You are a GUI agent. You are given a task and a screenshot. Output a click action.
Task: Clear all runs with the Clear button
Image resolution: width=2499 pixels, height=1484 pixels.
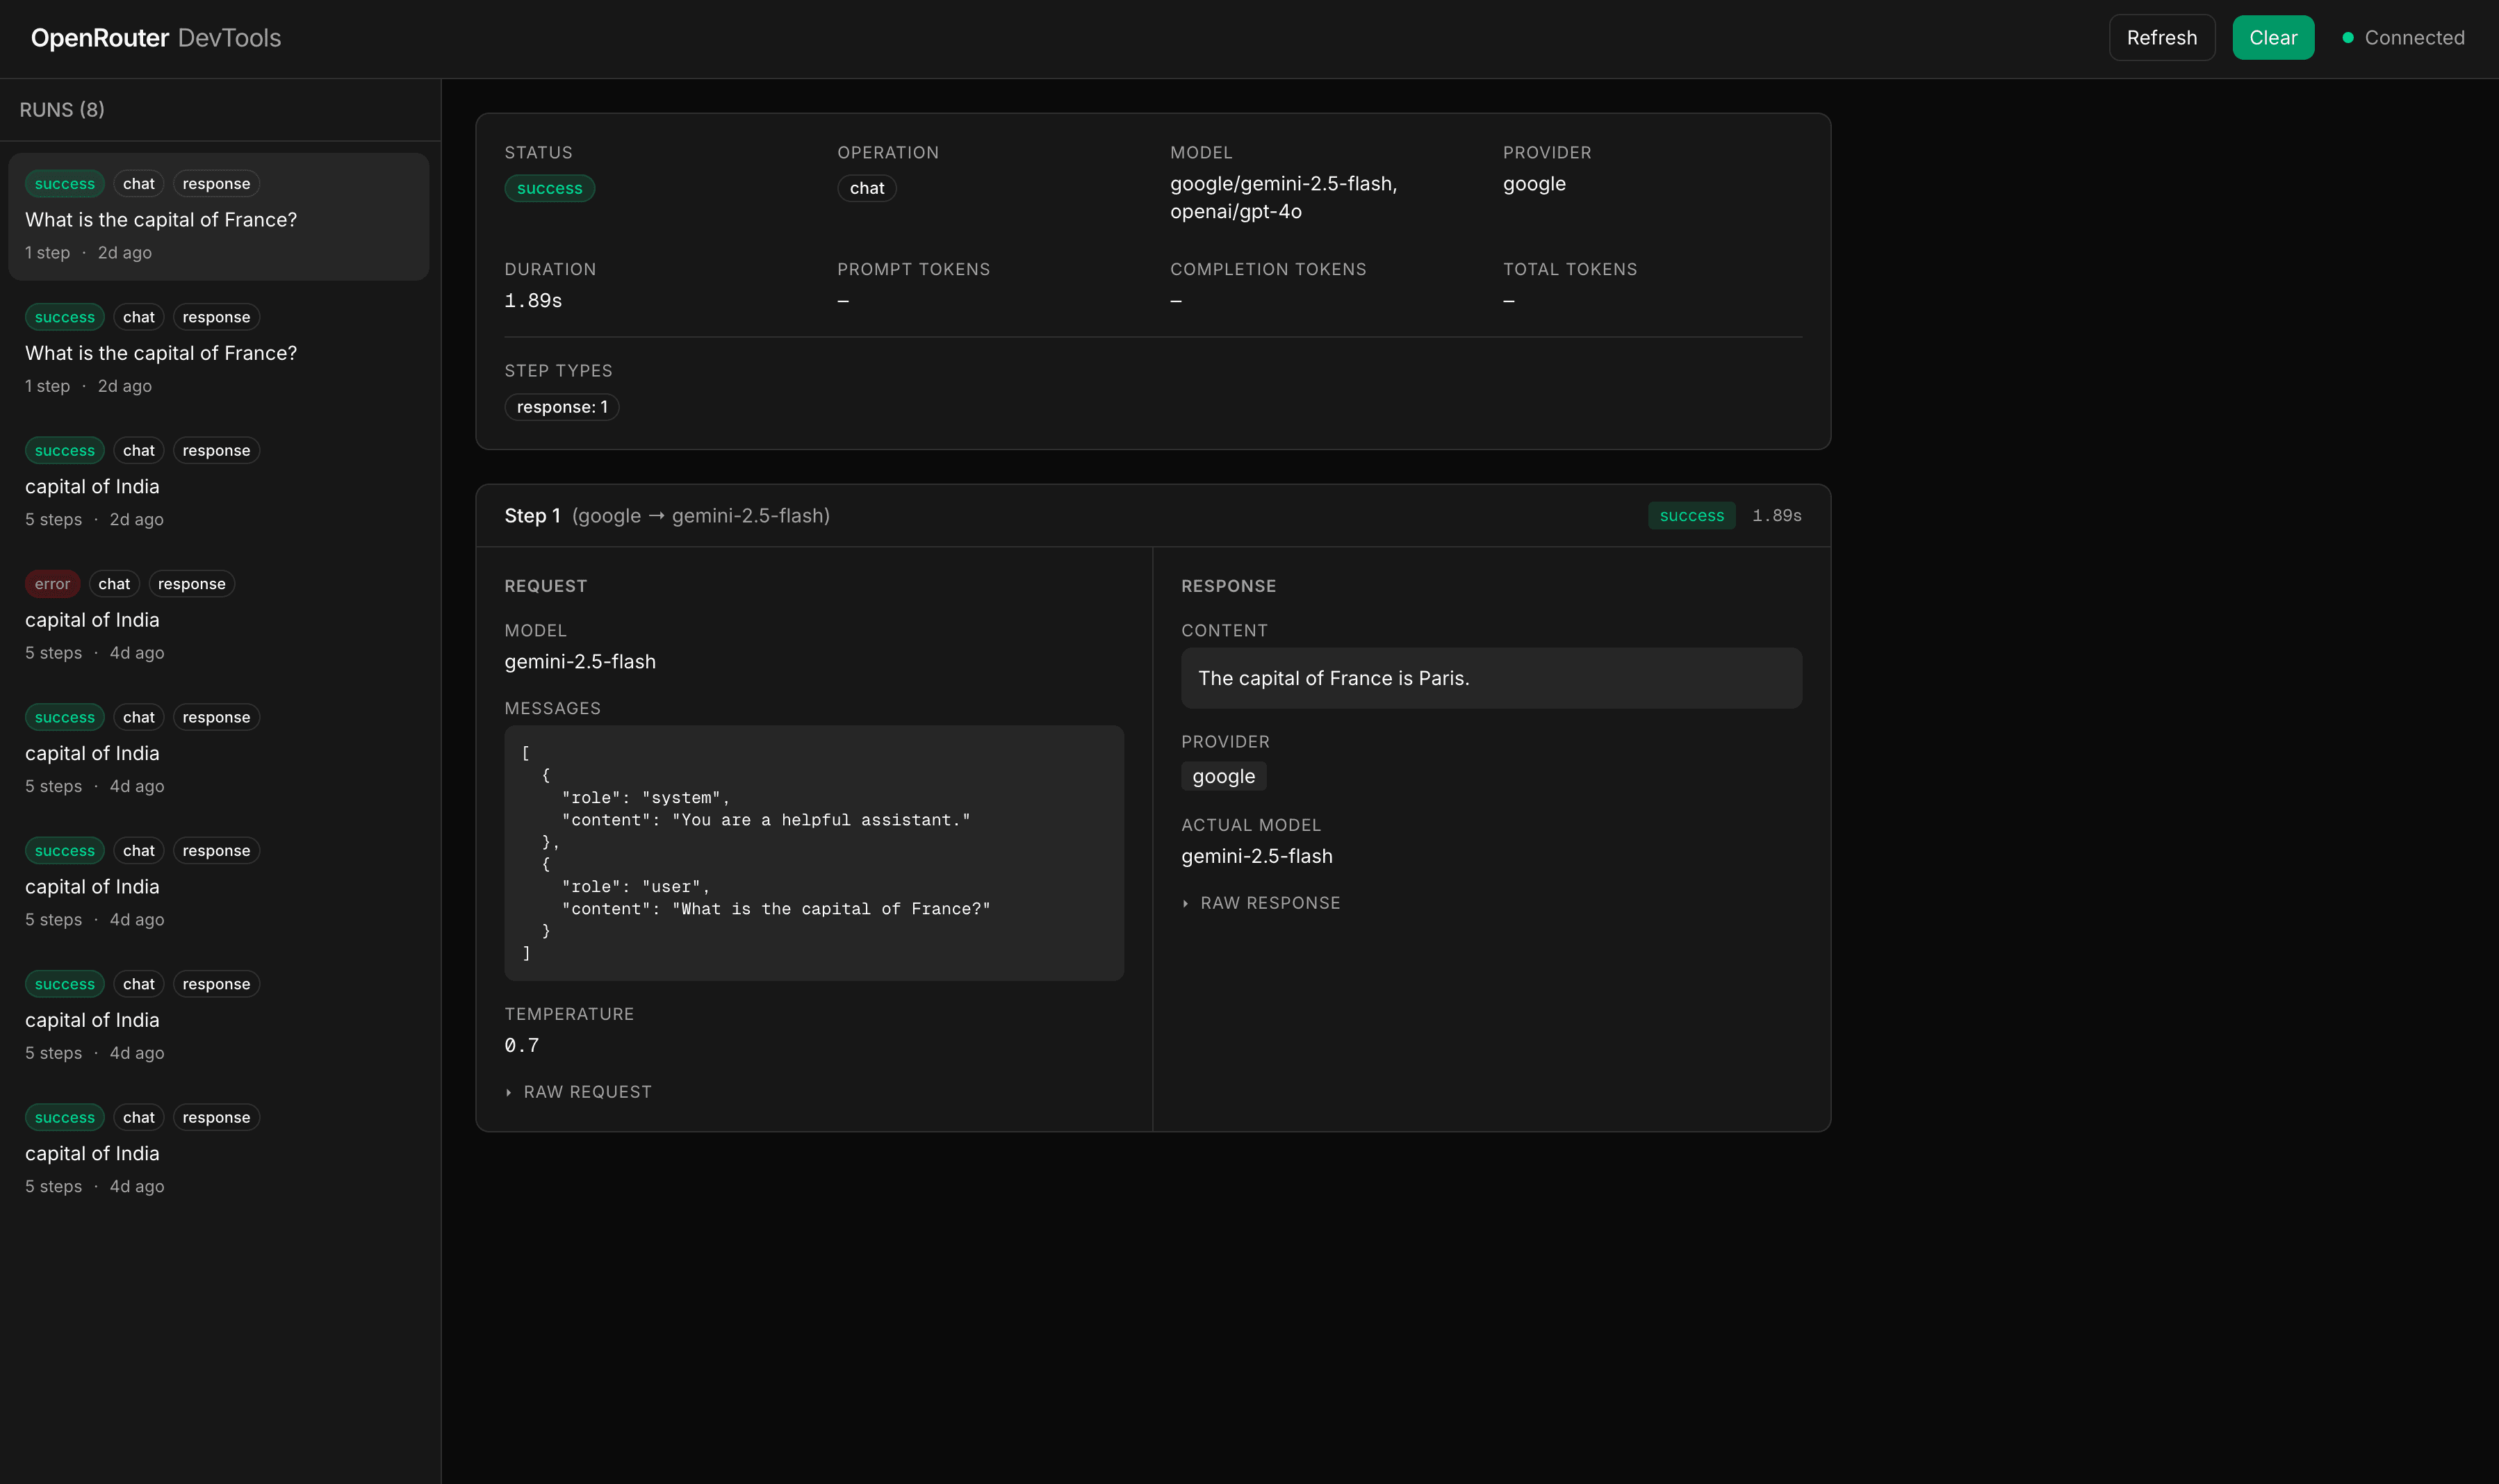(x=2273, y=38)
